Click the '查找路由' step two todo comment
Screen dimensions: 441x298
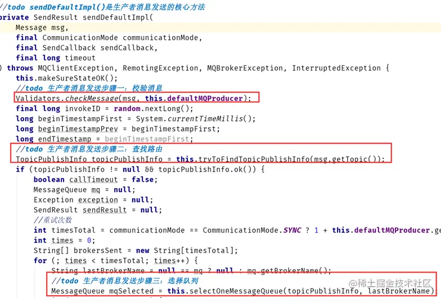pyautogui.click(x=89, y=149)
